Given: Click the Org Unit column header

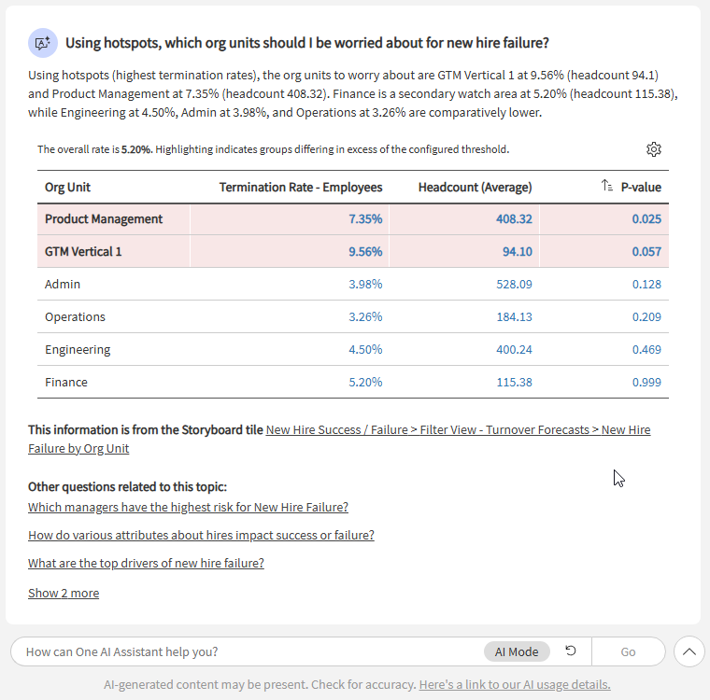Looking at the screenshot, I should (x=68, y=187).
